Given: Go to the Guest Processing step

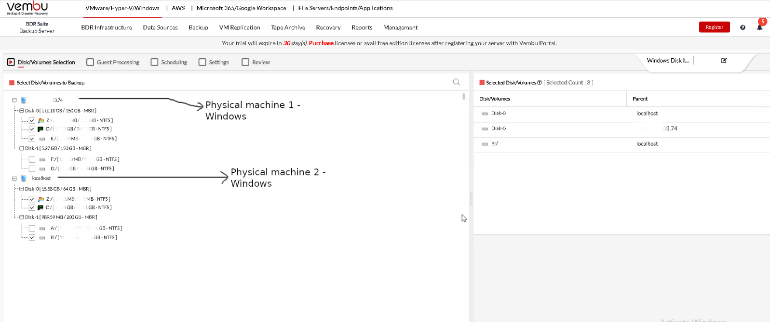Looking at the screenshot, I should (113, 62).
